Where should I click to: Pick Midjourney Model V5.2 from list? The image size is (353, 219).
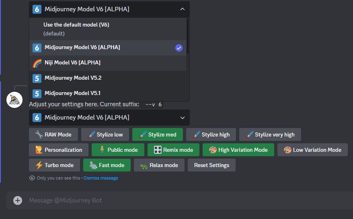(108, 79)
